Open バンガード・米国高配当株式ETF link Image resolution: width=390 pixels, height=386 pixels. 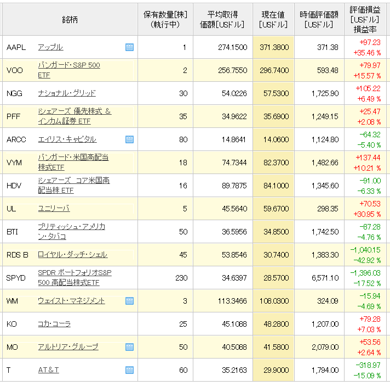(73, 163)
